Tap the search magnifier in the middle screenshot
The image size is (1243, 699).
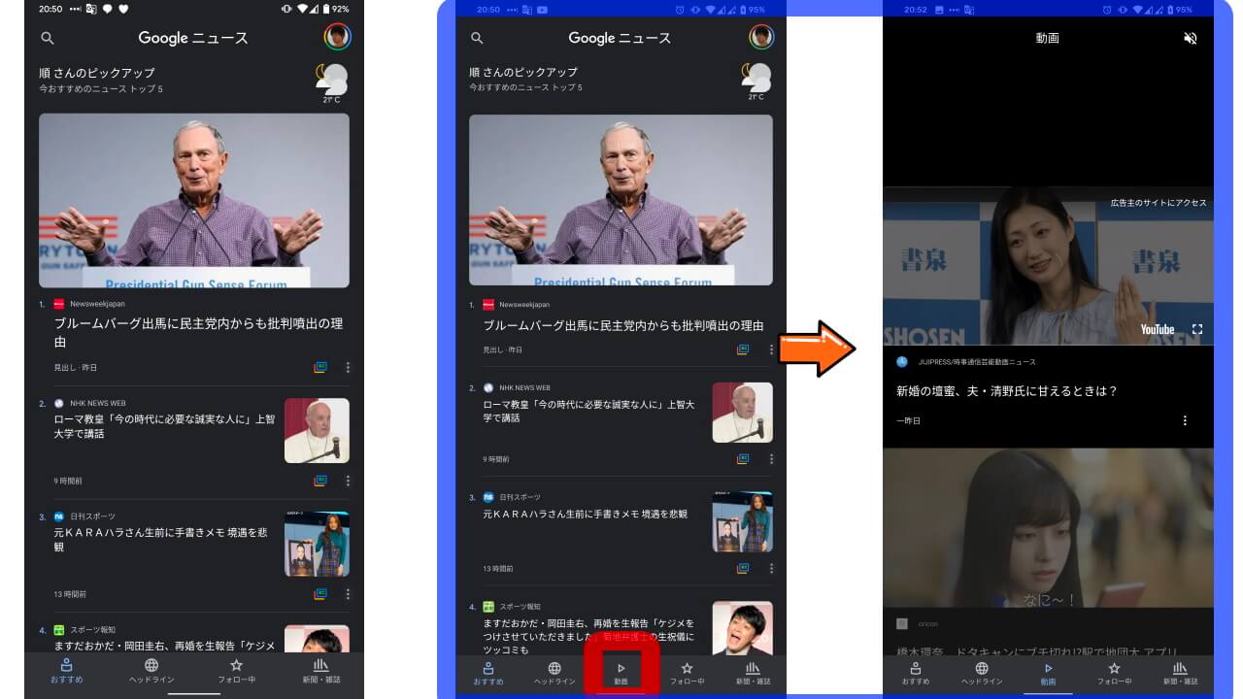[477, 38]
